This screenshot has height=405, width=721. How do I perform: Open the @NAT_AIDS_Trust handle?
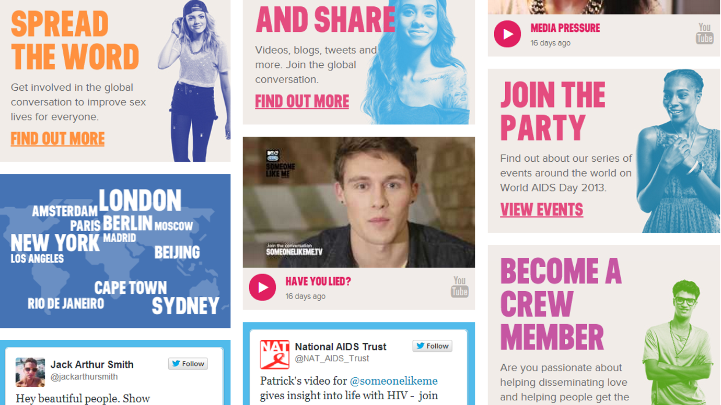(x=332, y=359)
